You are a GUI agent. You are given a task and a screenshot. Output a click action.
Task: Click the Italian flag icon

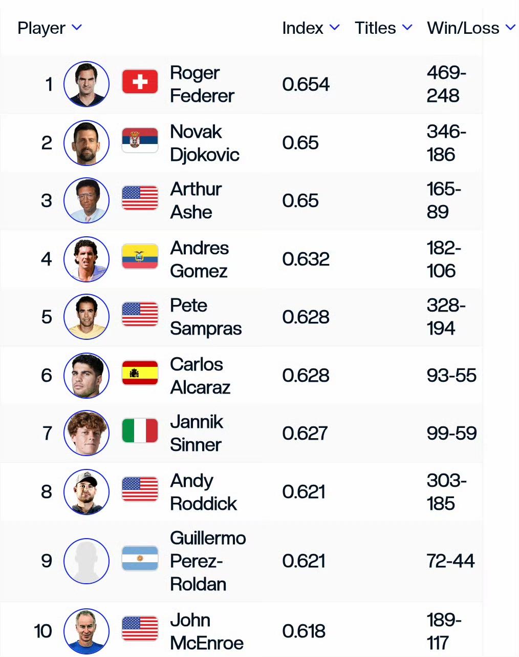[140, 431]
